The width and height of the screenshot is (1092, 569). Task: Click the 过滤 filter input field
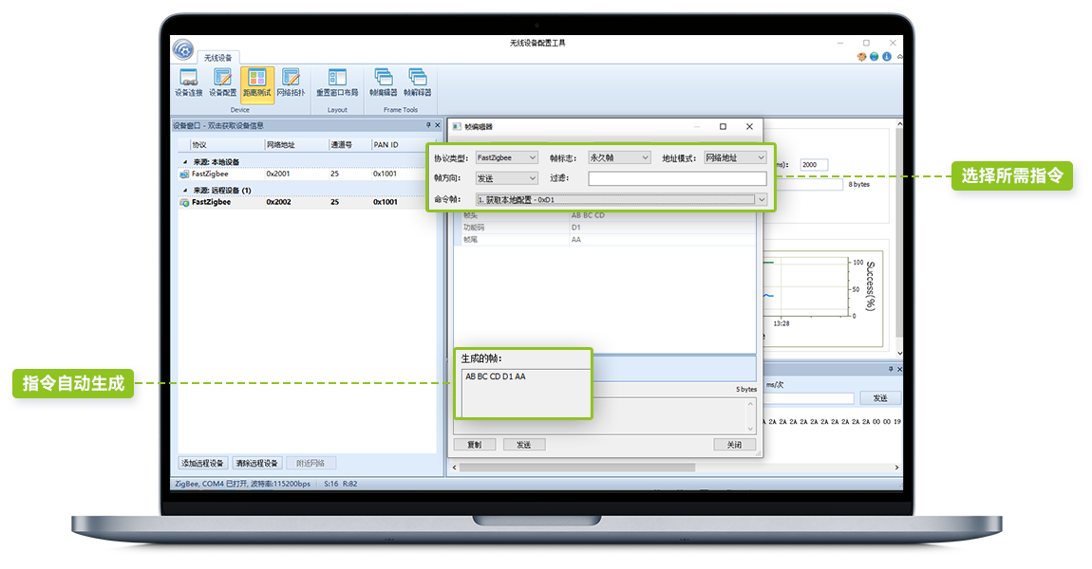(676, 178)
